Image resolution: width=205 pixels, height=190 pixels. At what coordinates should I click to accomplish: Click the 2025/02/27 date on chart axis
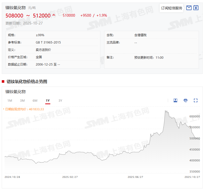(70, 177)
